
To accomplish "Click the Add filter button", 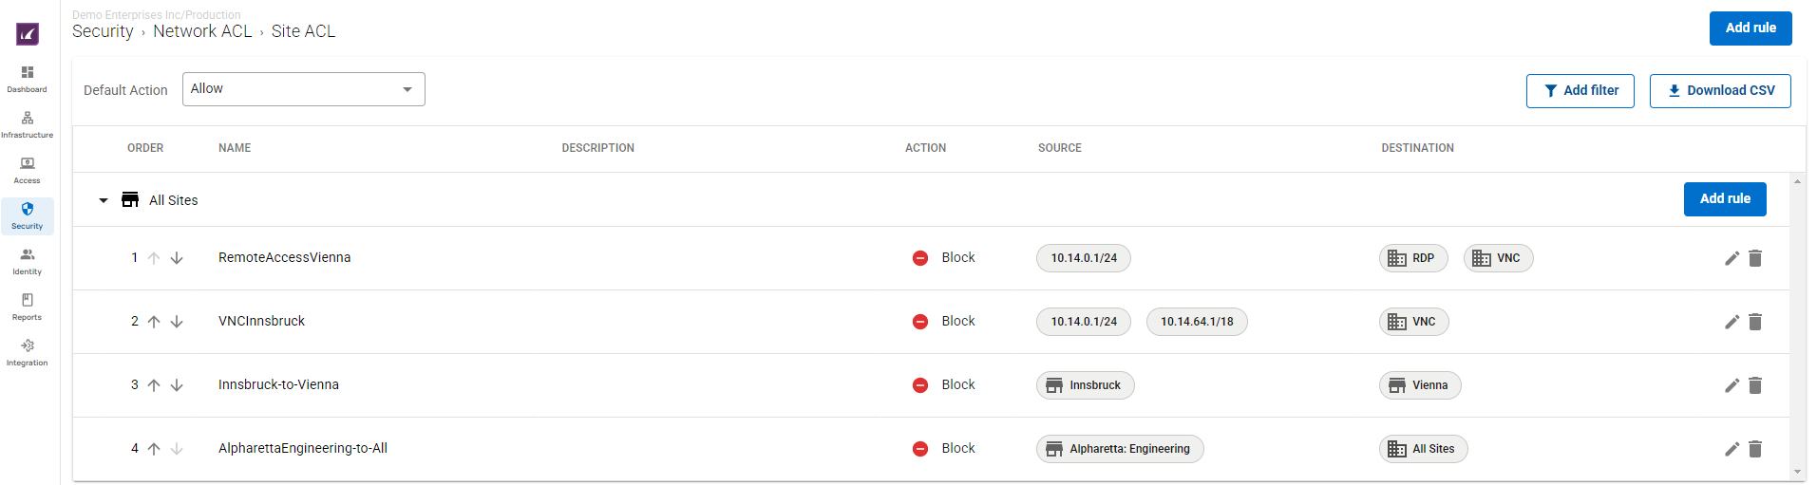I will (1580, 91).
